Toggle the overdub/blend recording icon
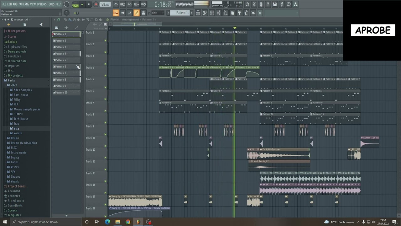The height and width of the screenshot is (226, 401). coord(137,4)
